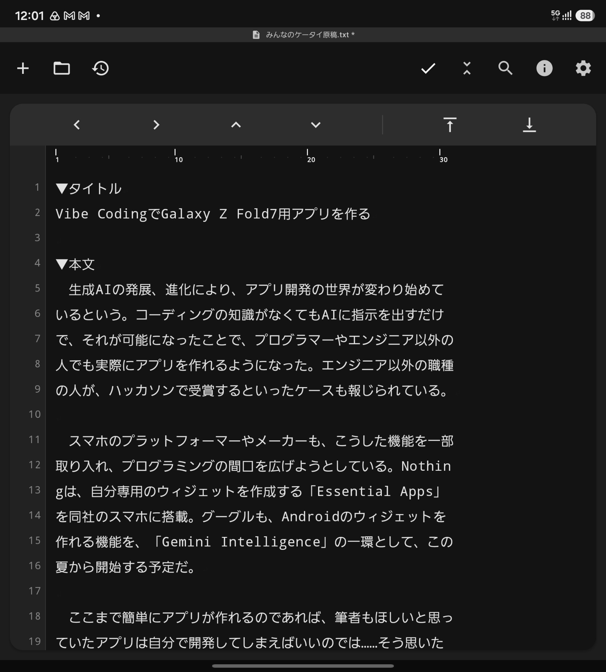Screen dimensions: 606x672
Task: Tap the text そう思いた on line 19
Action: pyautogui.click(x=411, y=643)
